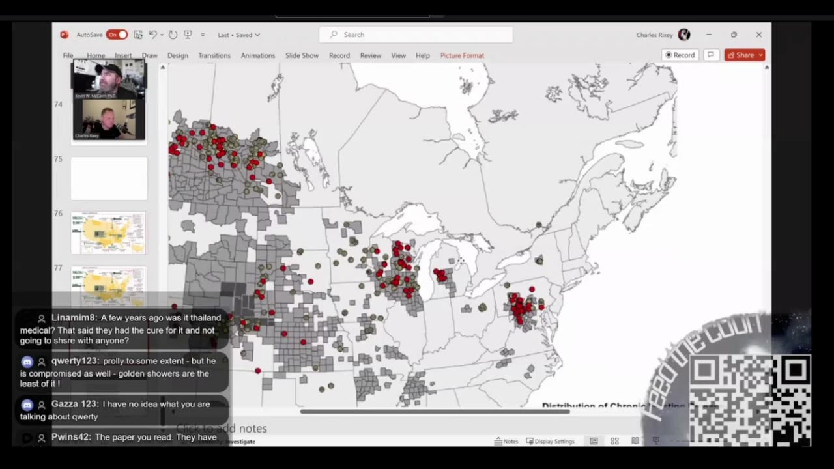
Task: Switch to the Record ribbon tab
Action: pyautogui.click(x=339, y=55)
